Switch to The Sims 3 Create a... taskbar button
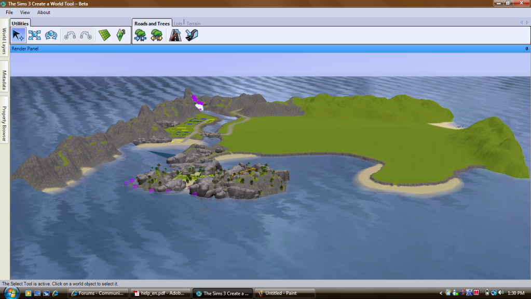531x299 pixels. [223, 293]
